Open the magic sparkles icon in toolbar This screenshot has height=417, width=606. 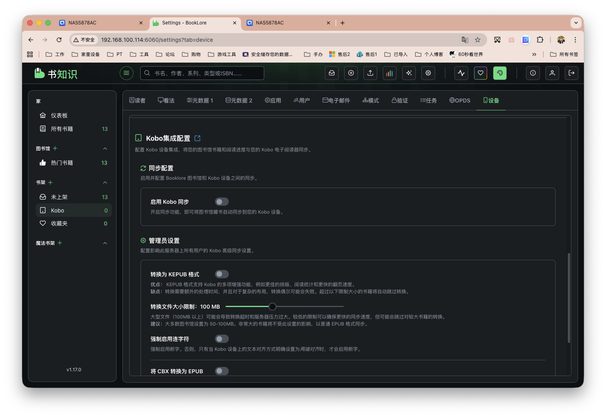click(409, 73)
